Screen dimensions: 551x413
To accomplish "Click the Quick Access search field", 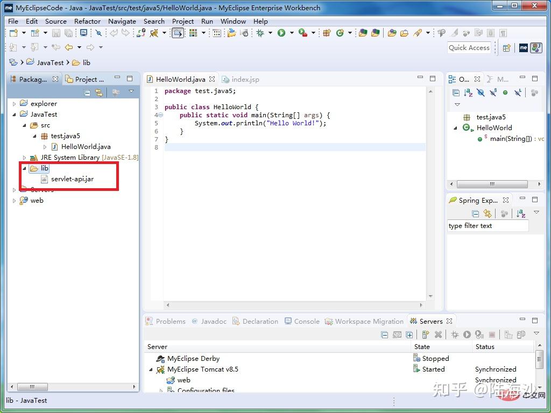I will [x=469, y=48].
